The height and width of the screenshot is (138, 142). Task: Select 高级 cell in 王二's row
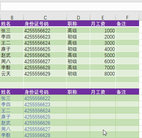coord(78,42)
